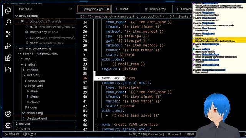Viewport: 246px width, 138px height.
Task: Open the File menu
Action: pos(4,3)
